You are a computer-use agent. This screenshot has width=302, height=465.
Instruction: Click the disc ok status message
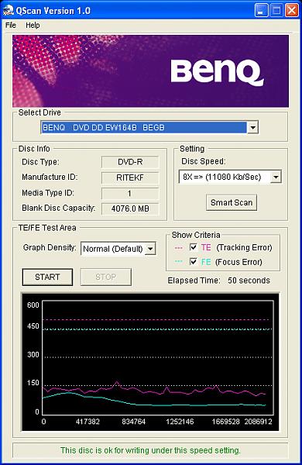point(150,450)
